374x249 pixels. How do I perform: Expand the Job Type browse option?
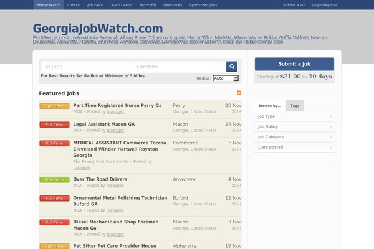coord(294,116)
